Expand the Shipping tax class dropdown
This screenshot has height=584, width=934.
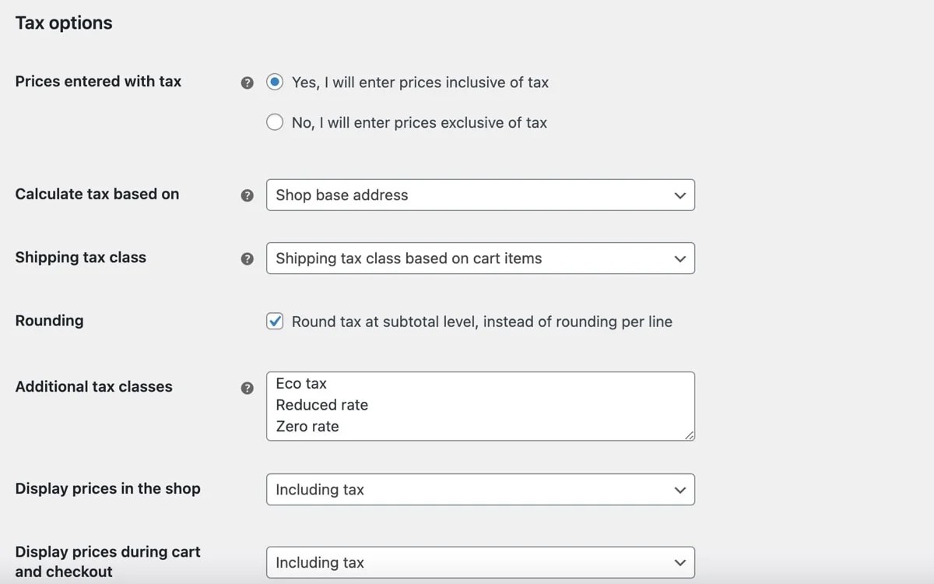480,258
